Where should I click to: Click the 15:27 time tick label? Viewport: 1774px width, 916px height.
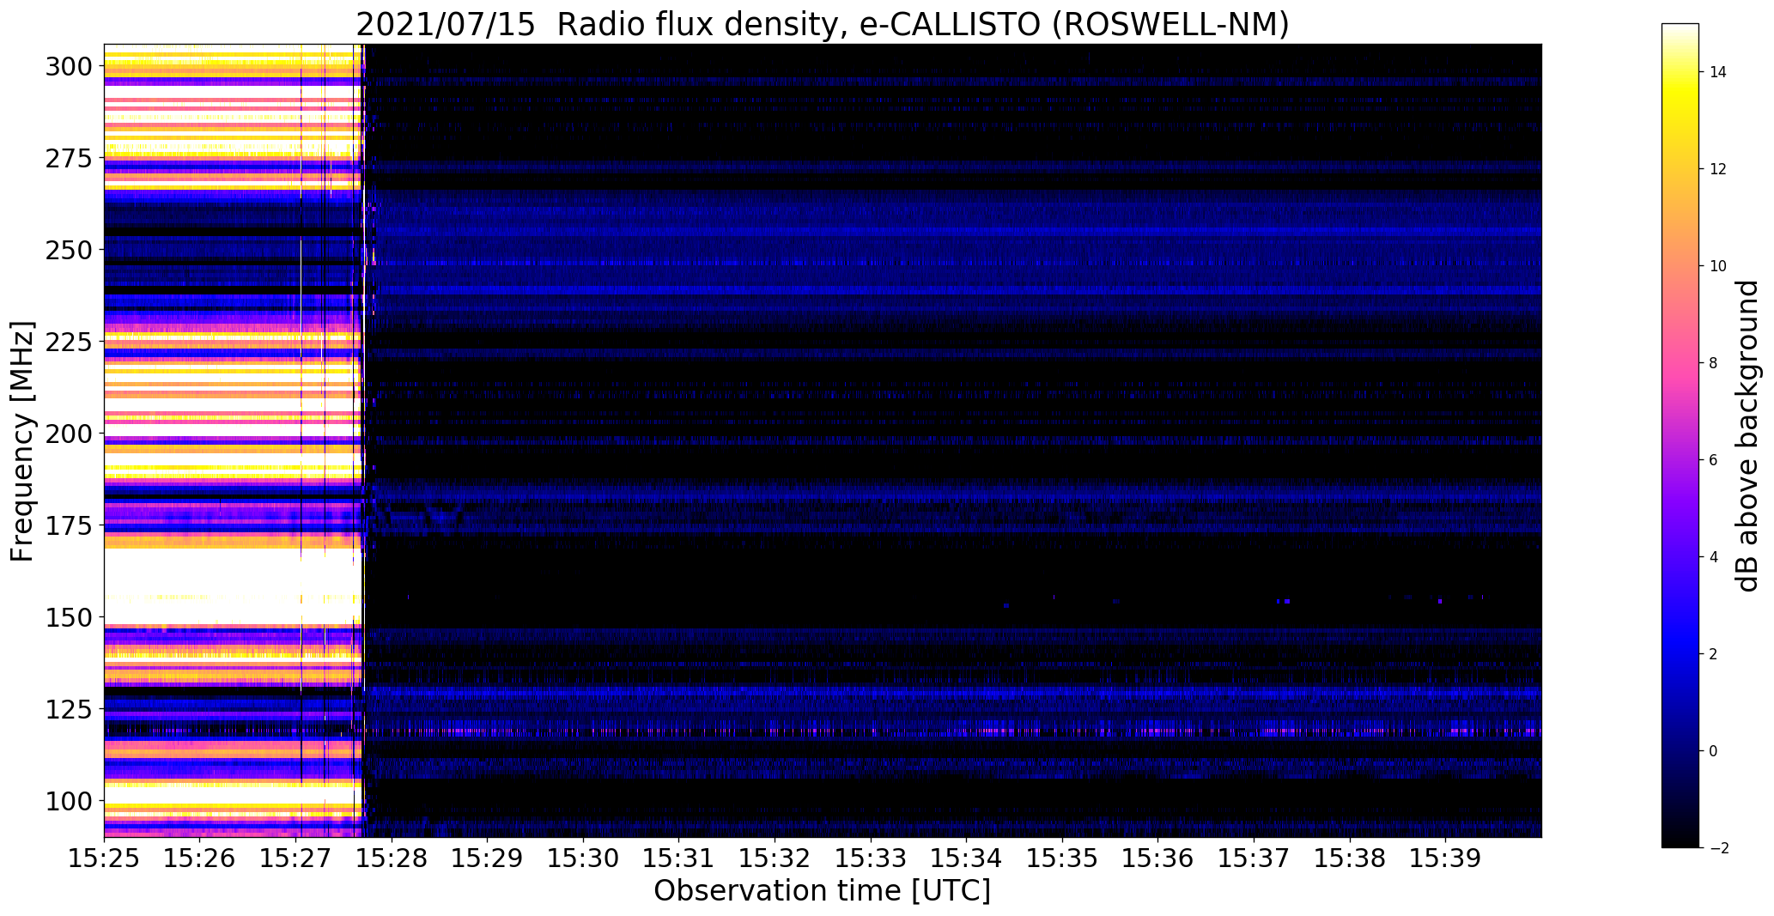(296, 858)
